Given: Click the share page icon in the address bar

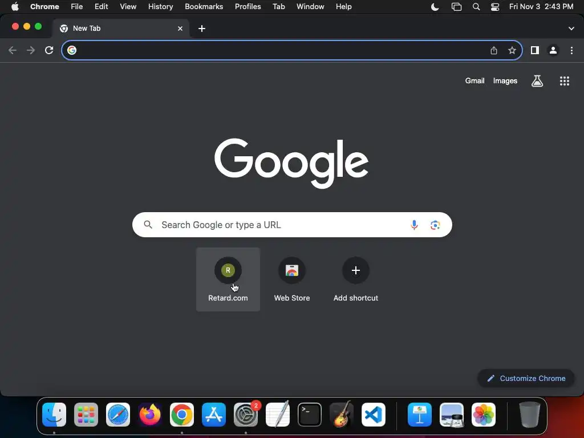Looking at the screenshot, I should pyautogui.click(x=494, y=50).
